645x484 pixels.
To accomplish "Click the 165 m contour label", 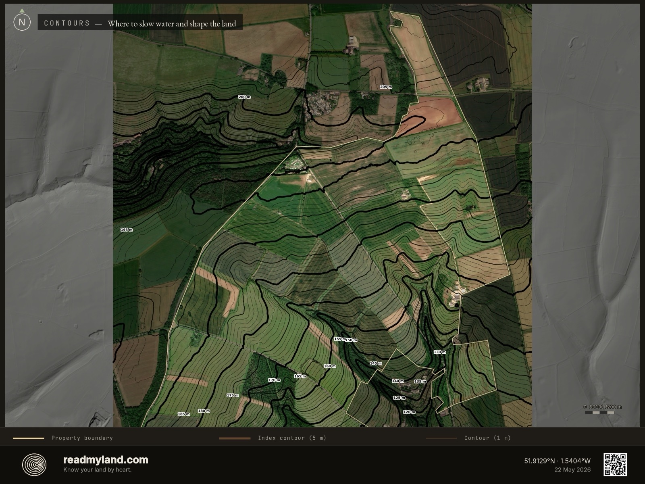I will pyautogui.click(x=300, y=376).
